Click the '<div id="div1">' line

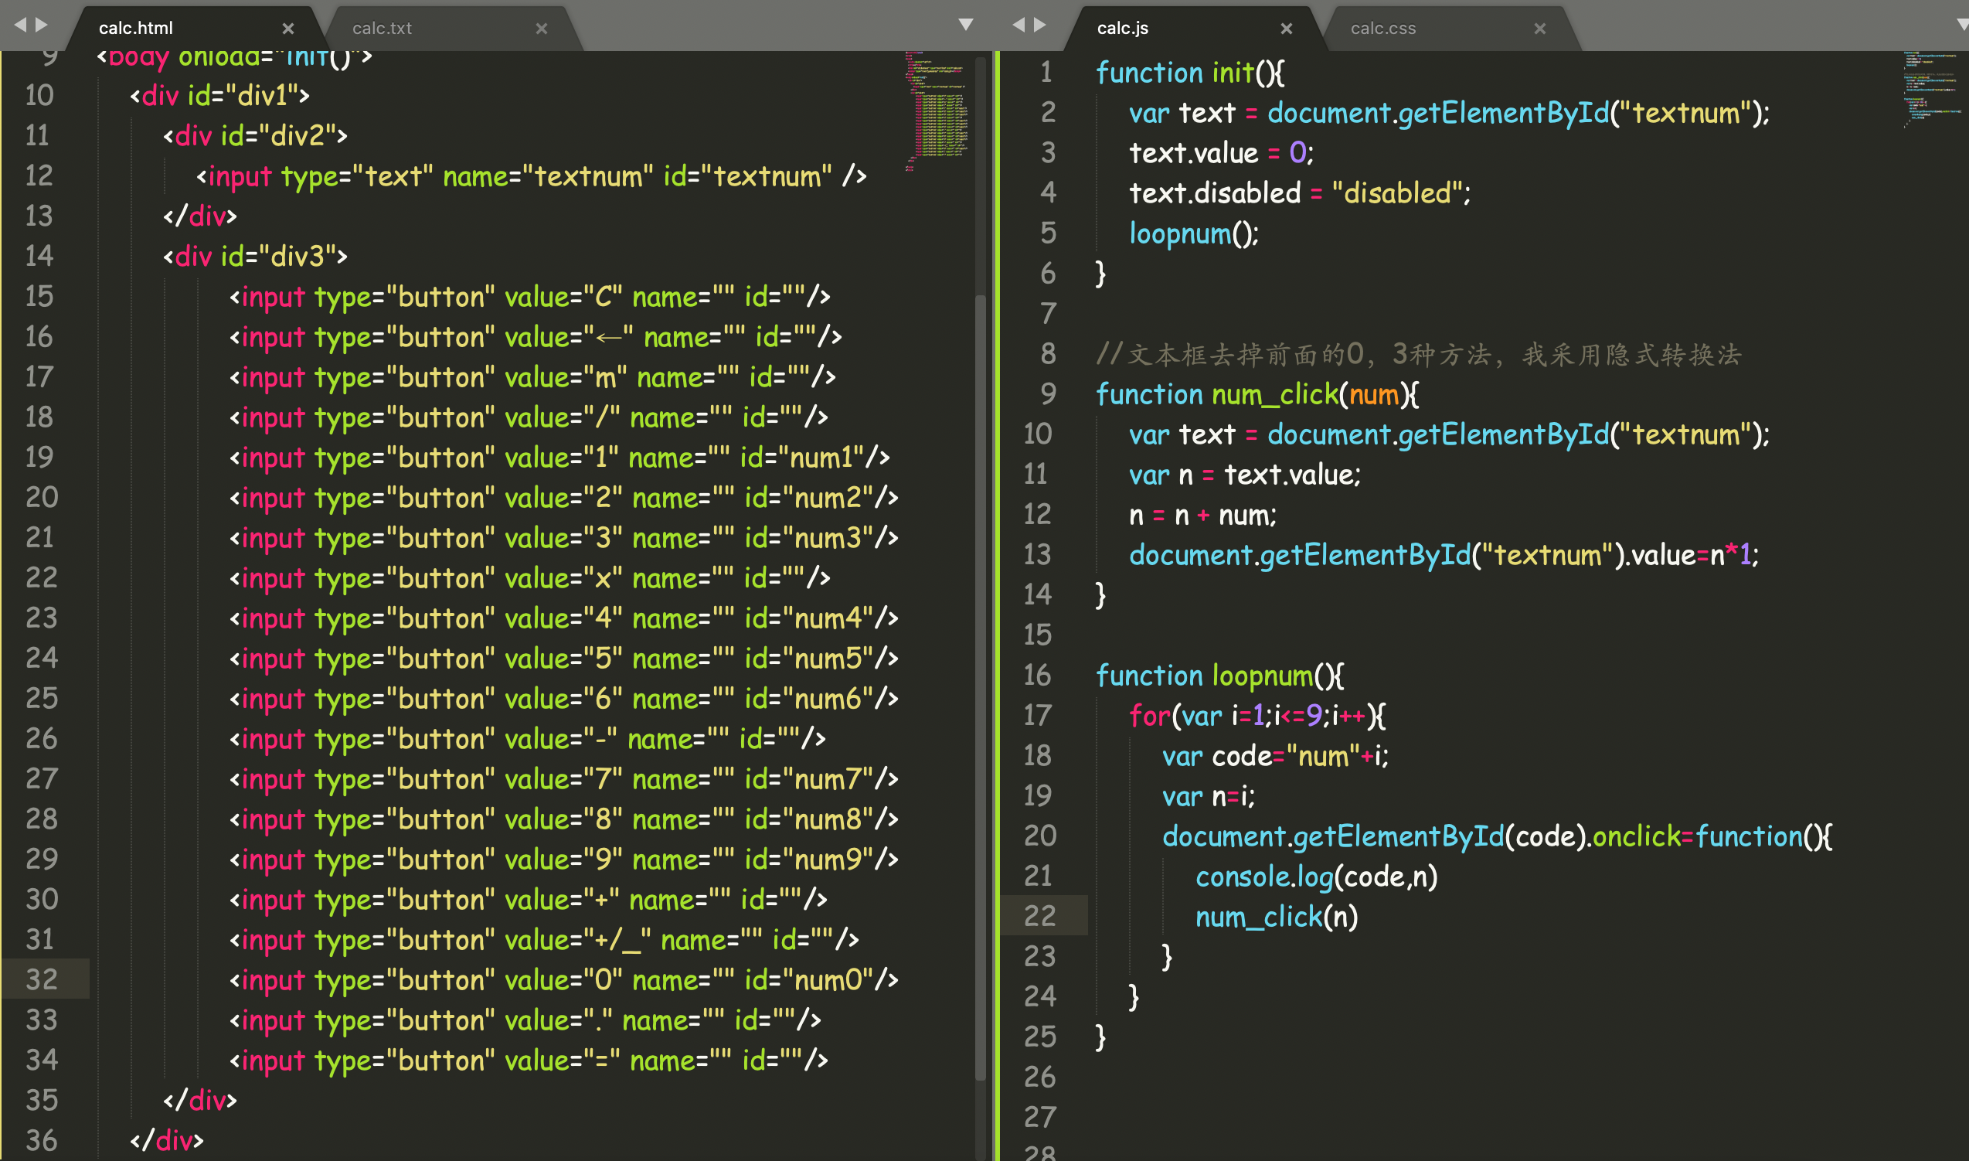(x=219, y=95)
